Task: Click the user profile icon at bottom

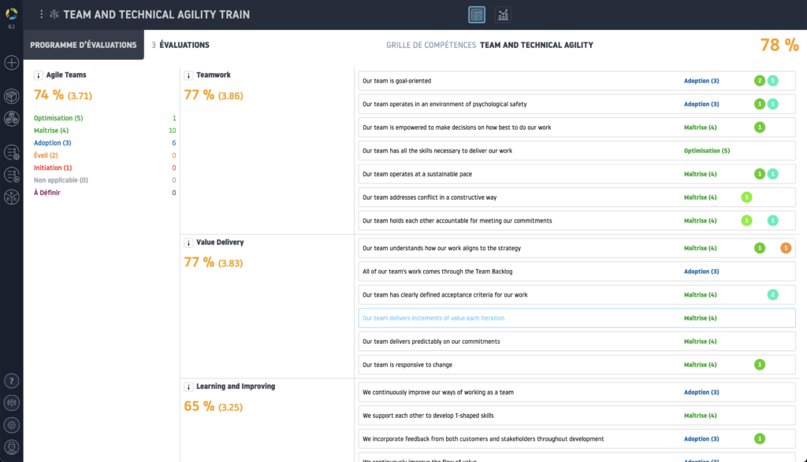Action: point(12,447)
